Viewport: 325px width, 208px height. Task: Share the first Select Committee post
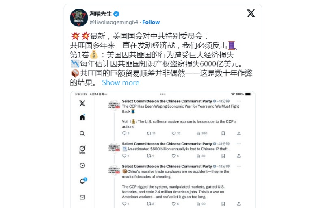pyautogui.click(x=239, y=133)
